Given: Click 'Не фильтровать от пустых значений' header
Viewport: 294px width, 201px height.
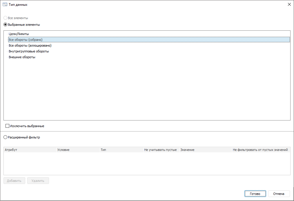Looking at the screenshot, I should (261, 150).
